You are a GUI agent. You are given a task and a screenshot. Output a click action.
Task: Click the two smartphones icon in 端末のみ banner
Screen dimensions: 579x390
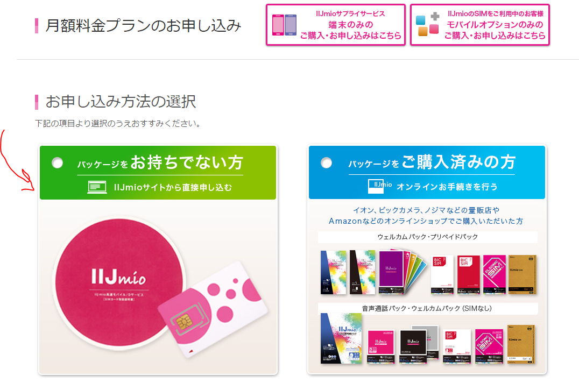[x=284, y=25]
